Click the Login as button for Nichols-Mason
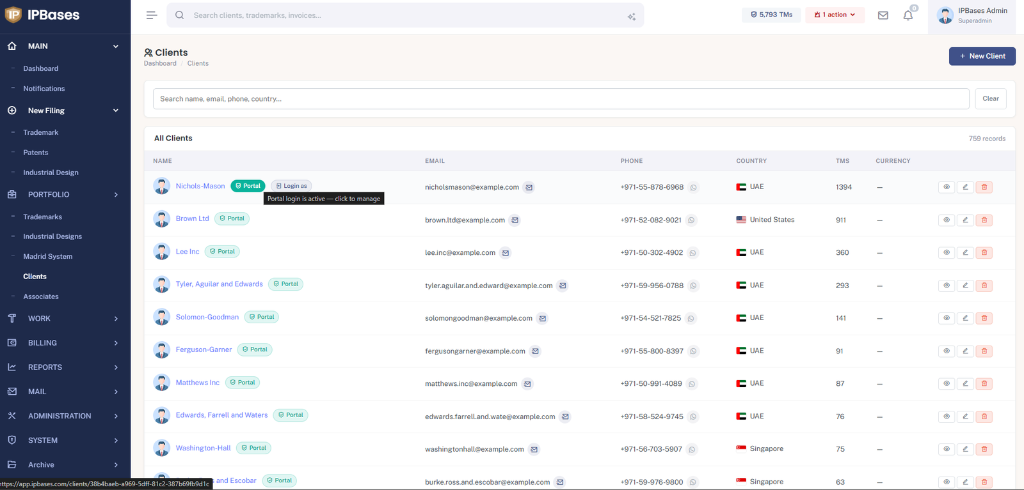Image resolution: width=1024 pixels, height=490 pixels. click(291, 186)
